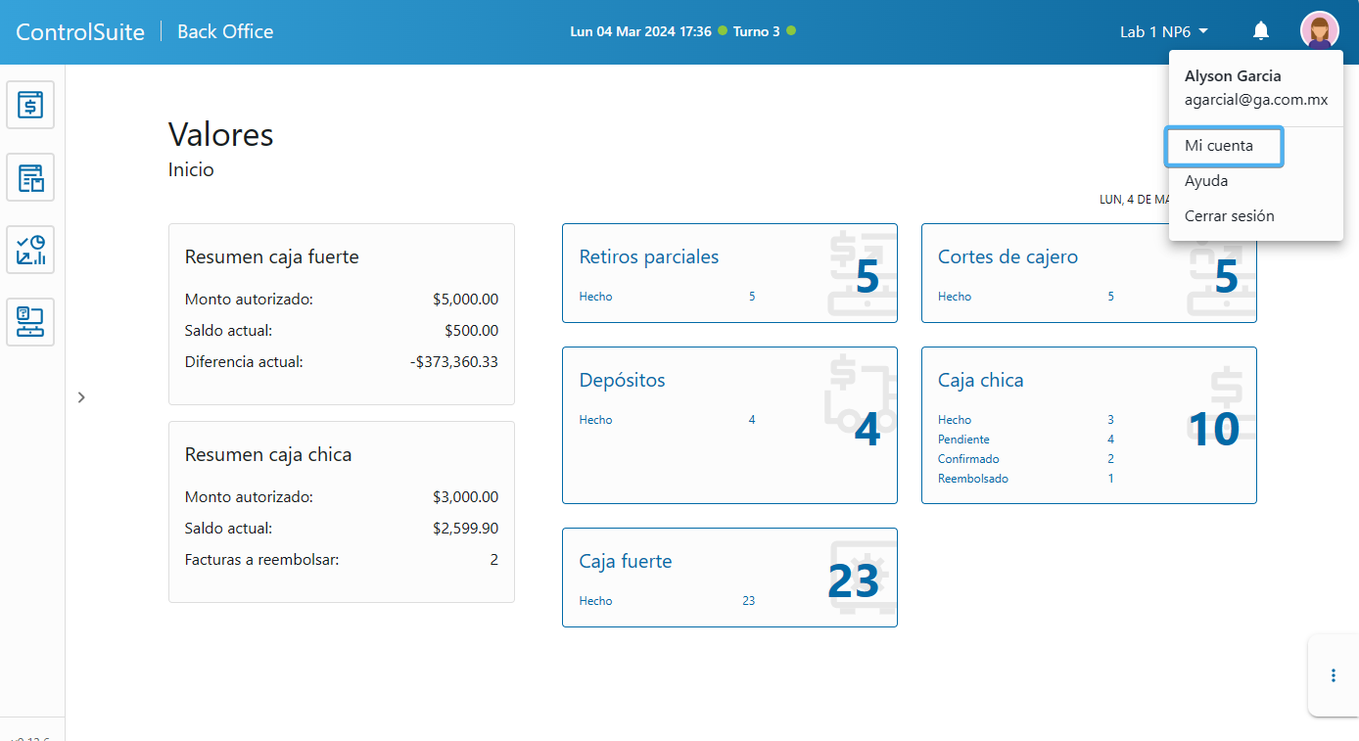Click the ControlSuite logo text

[x=80, y=32]
